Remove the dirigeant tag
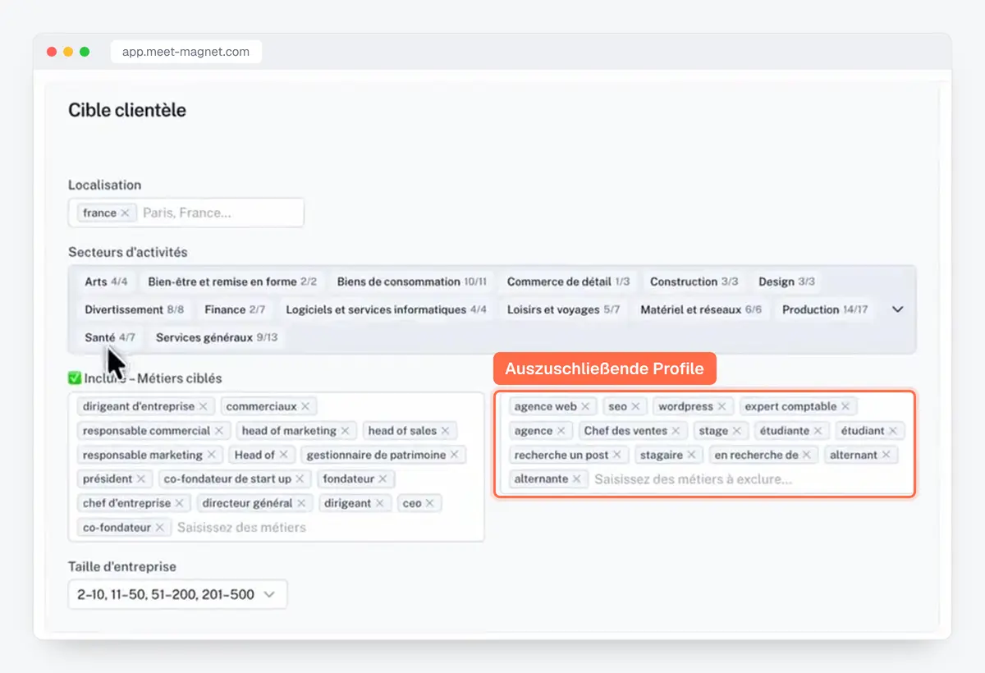Image resolution: width=985 pixels, height=673 pixels. (379, 503)
